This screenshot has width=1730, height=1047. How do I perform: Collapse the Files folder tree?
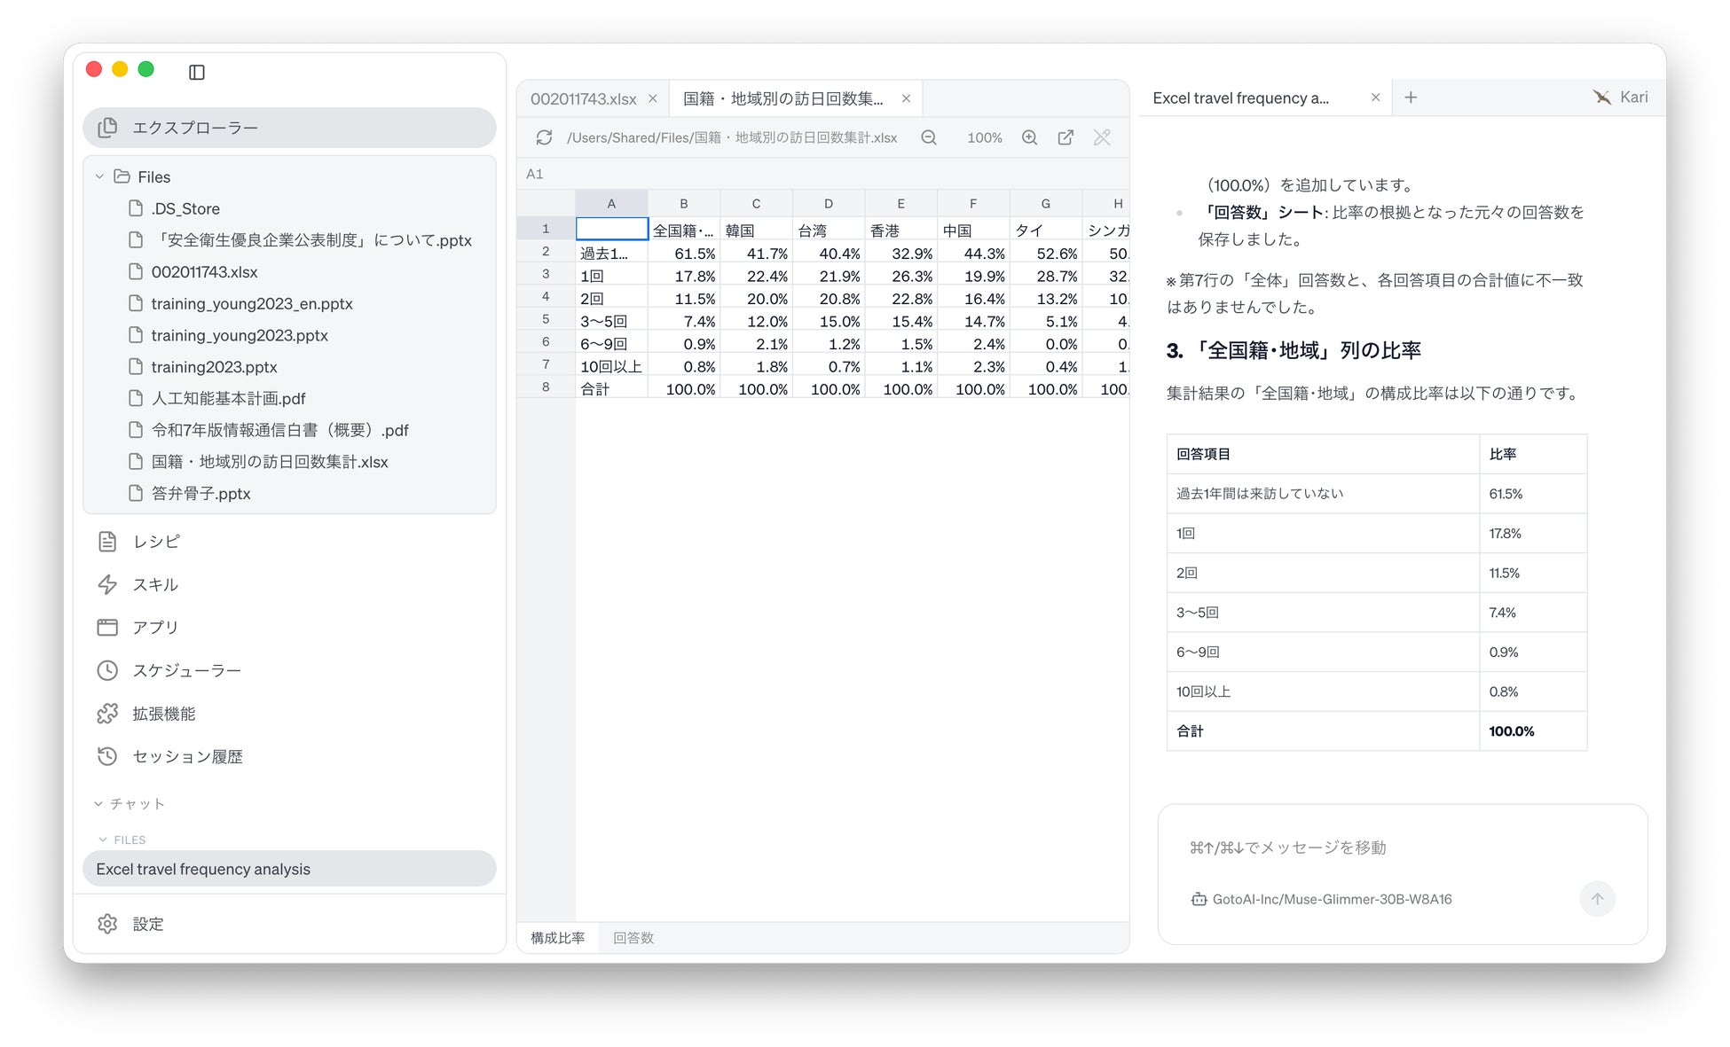99,177
